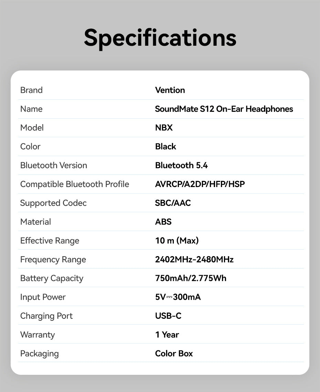Select the Vention brand value
The width and height of the screenshot is (320, 392).
[x=170, y=90]
